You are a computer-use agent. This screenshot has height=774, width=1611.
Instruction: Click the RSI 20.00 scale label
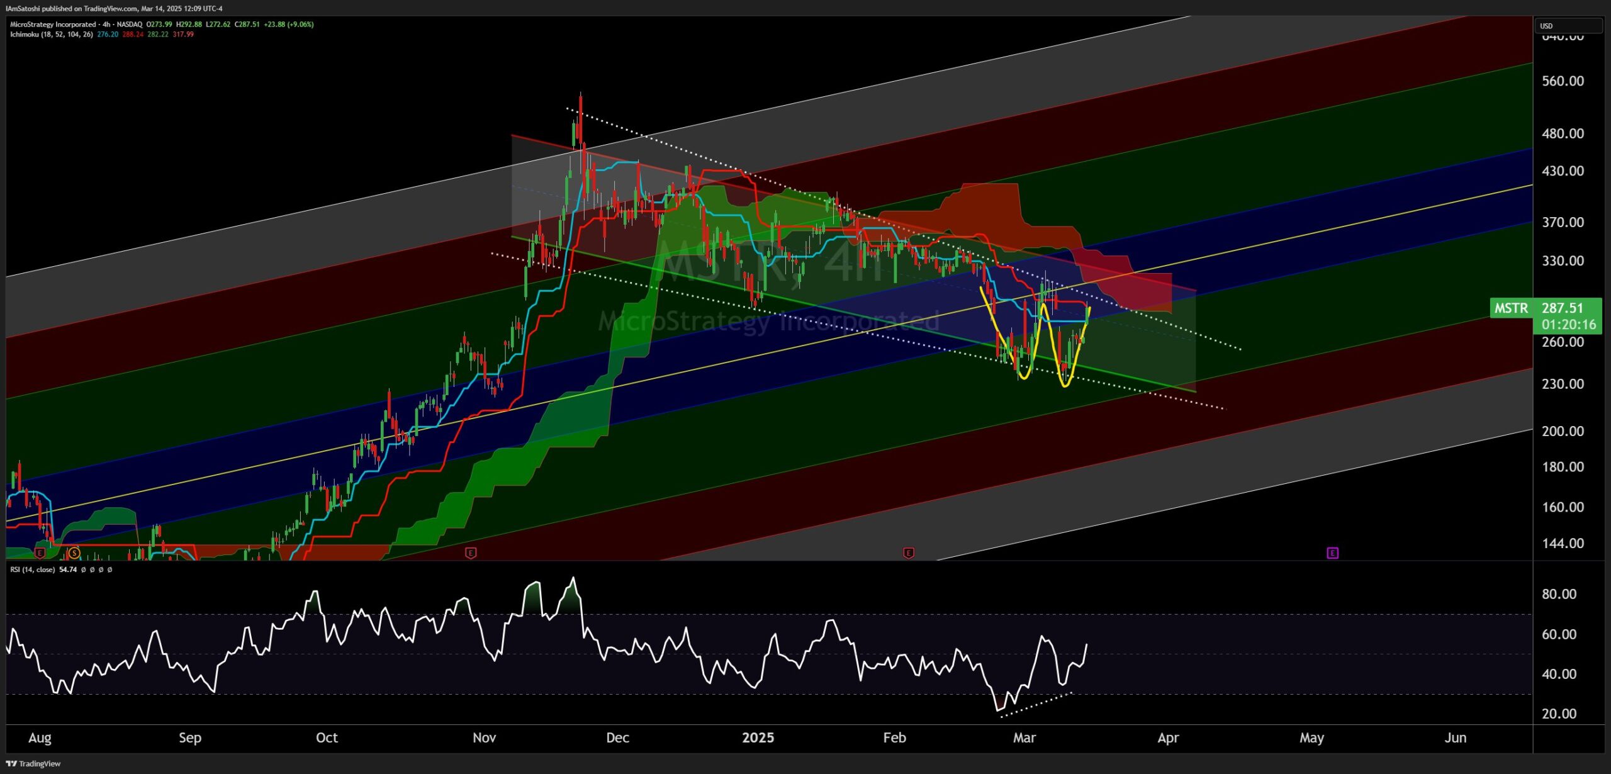click(x=1559, y=714)
